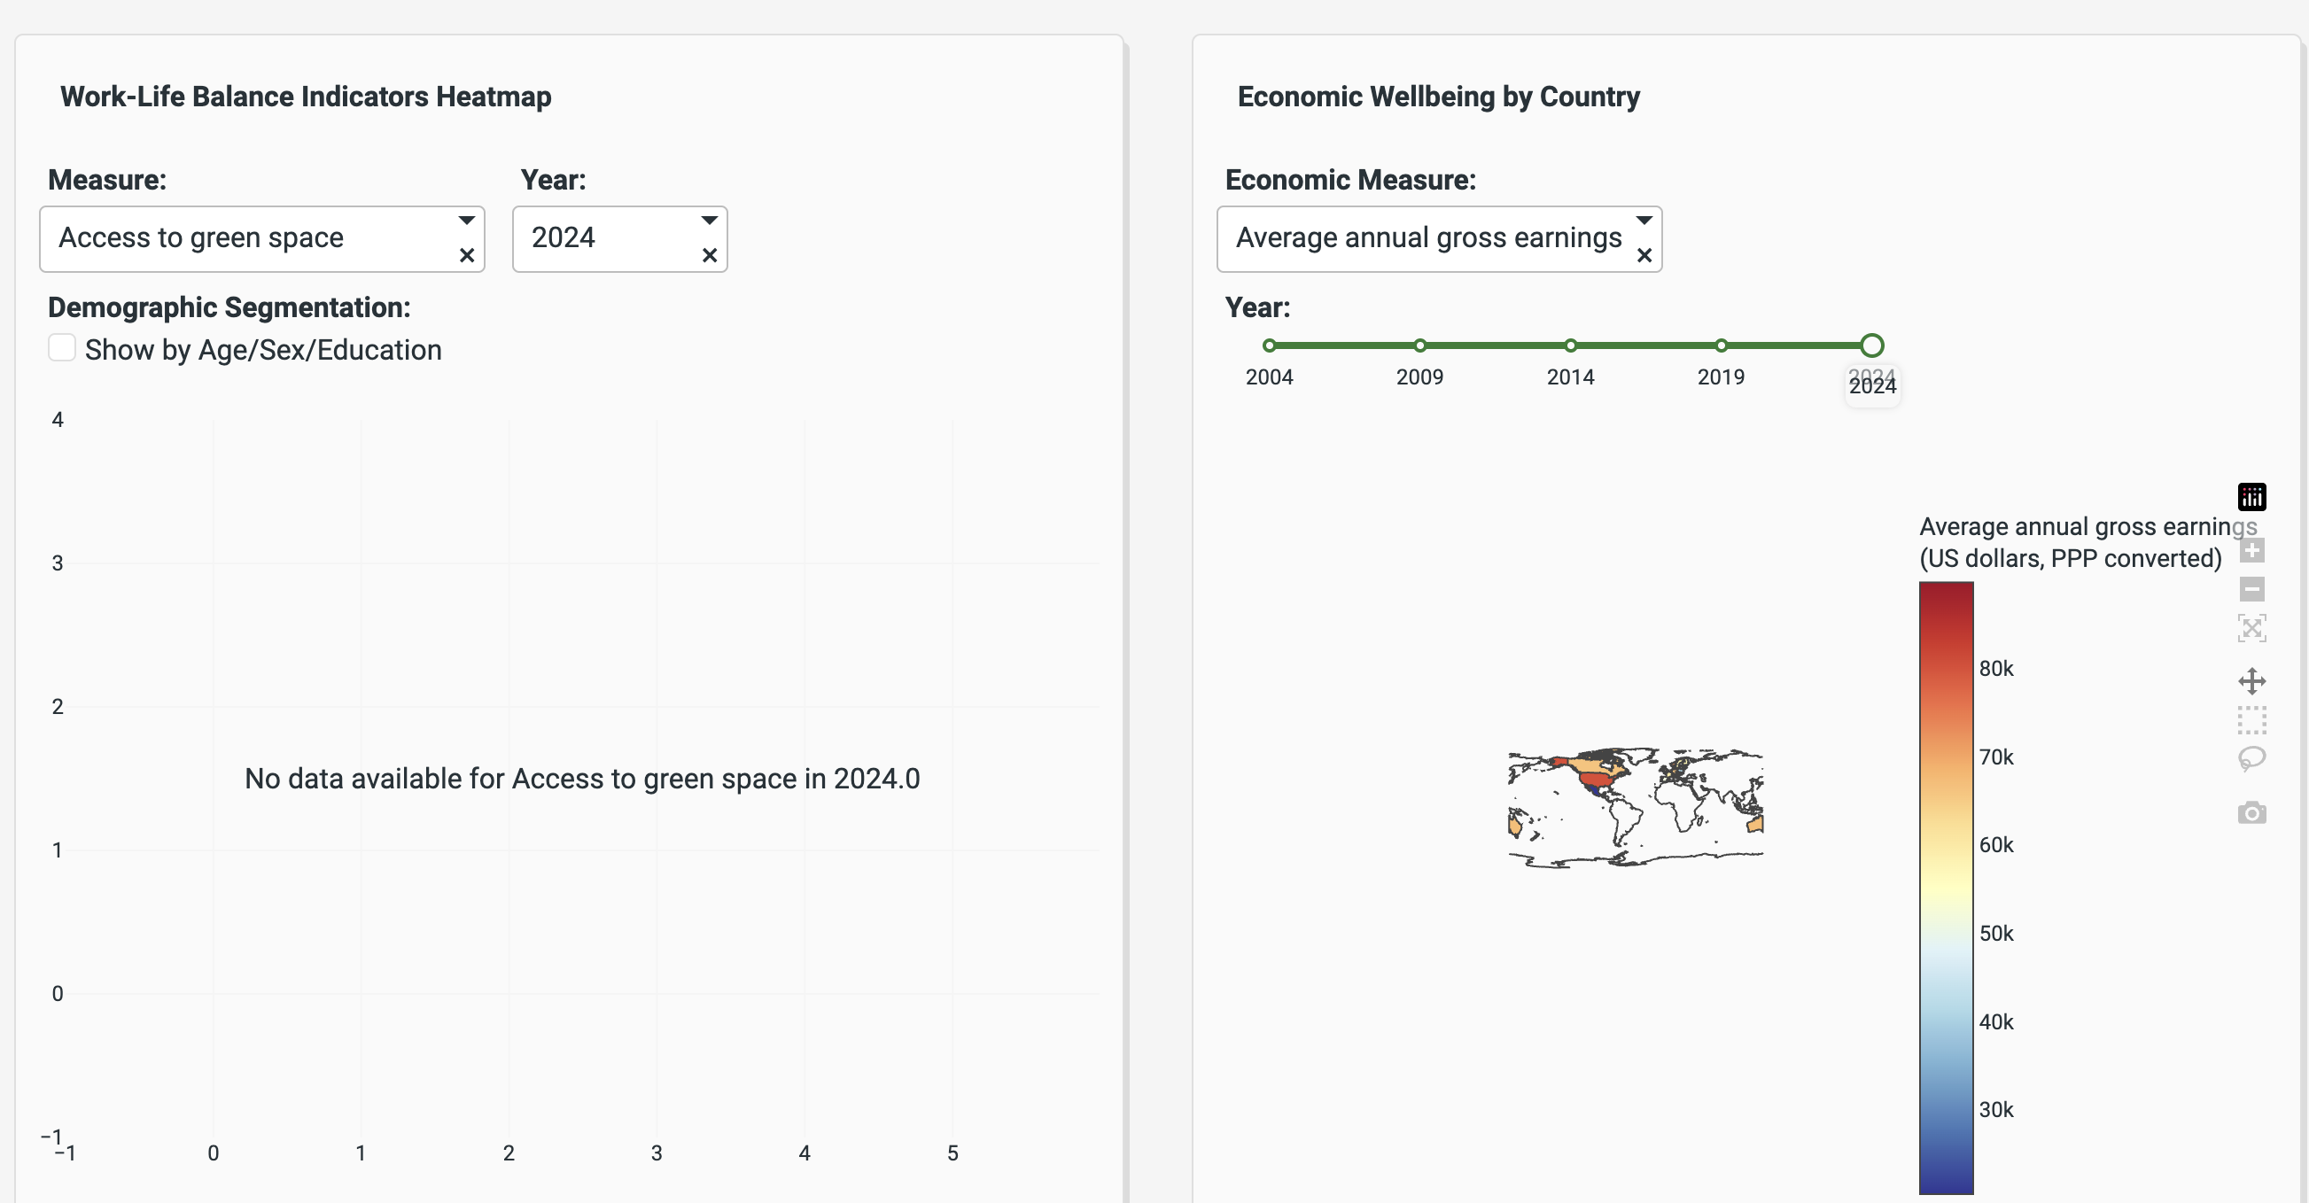Download the map as PNG
The width and height of the screenshot is (2309, 1203).
(x=2251, y=813)
